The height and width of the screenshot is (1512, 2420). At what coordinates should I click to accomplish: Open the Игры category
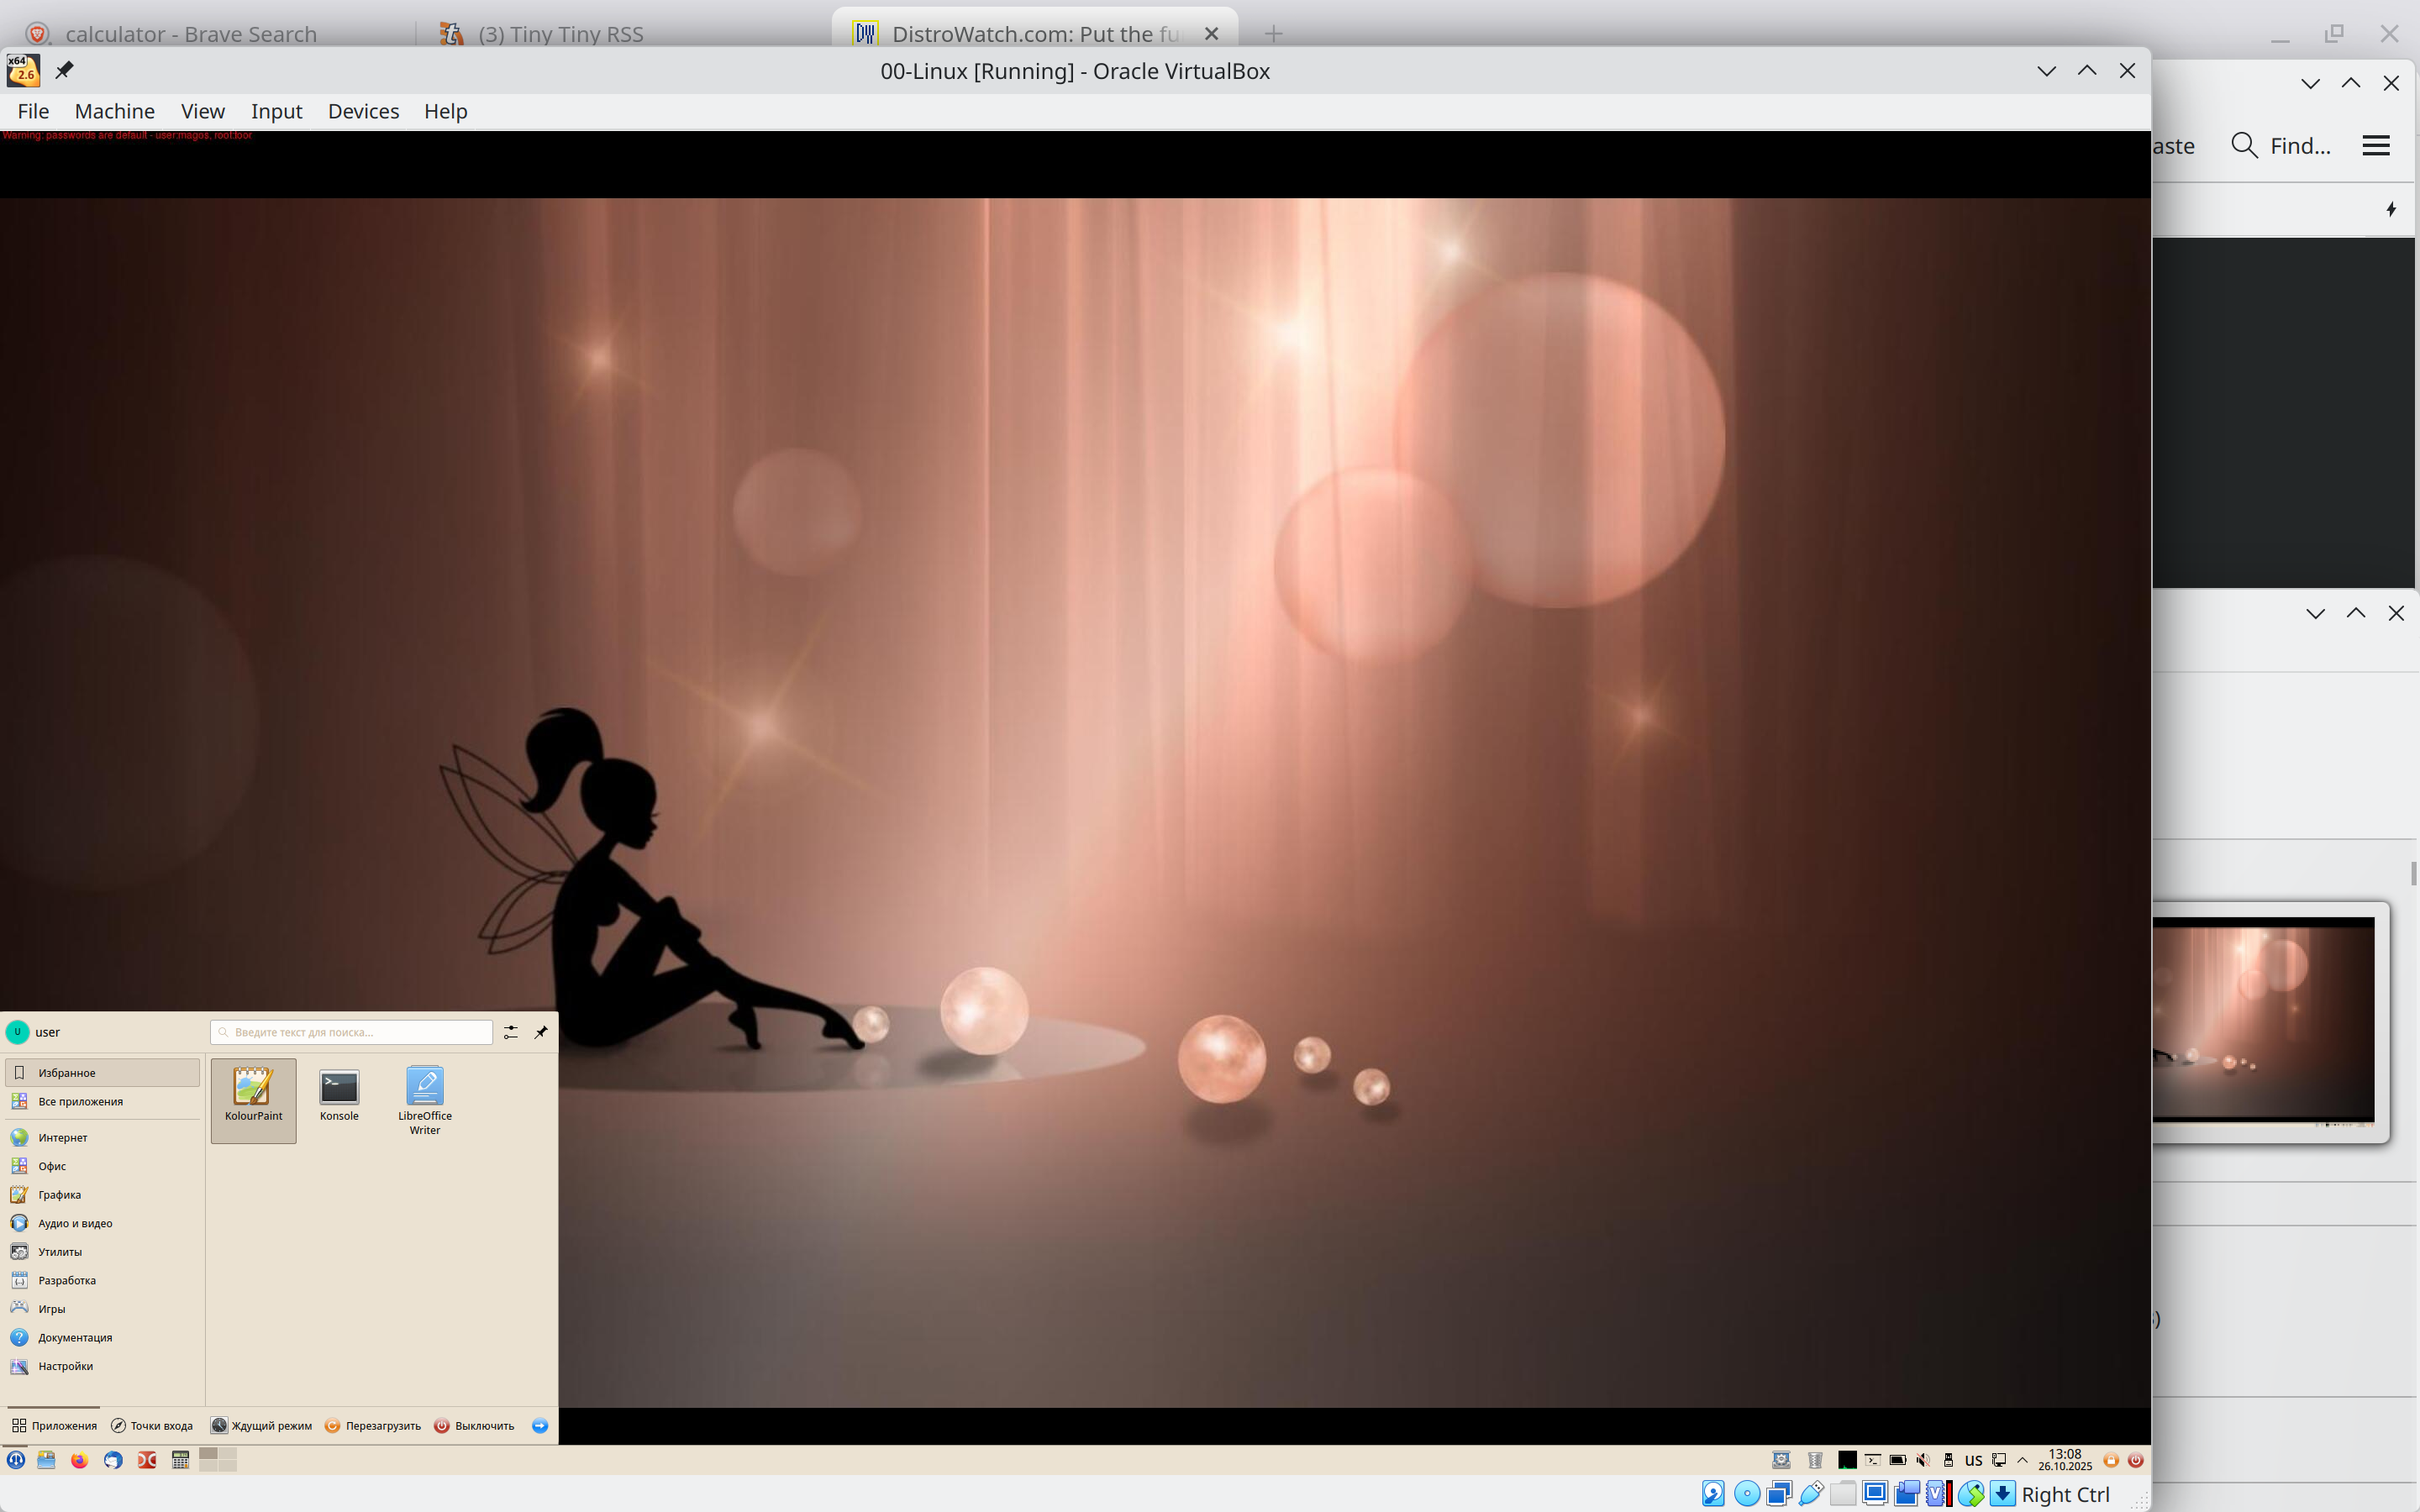[102, 1308]
